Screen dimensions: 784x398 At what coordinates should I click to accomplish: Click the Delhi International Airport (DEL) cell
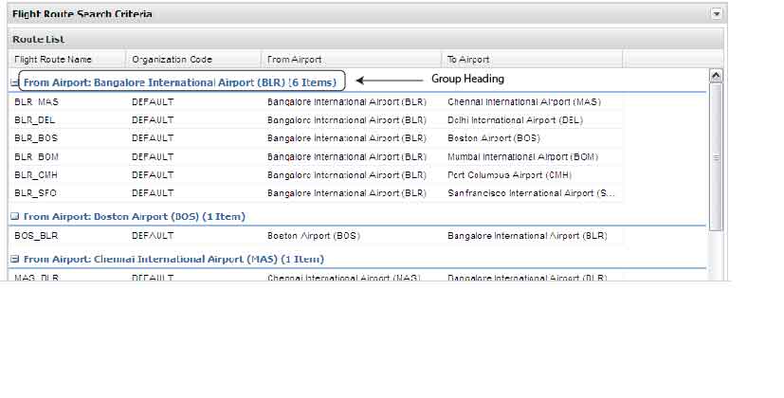point(515,120)
